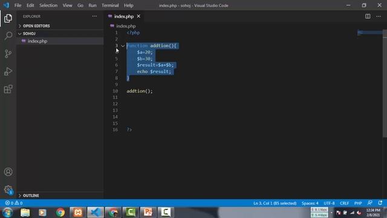Expand the Outline section
This screenshot has height=218, width=387.
click(x=60, y=196)
